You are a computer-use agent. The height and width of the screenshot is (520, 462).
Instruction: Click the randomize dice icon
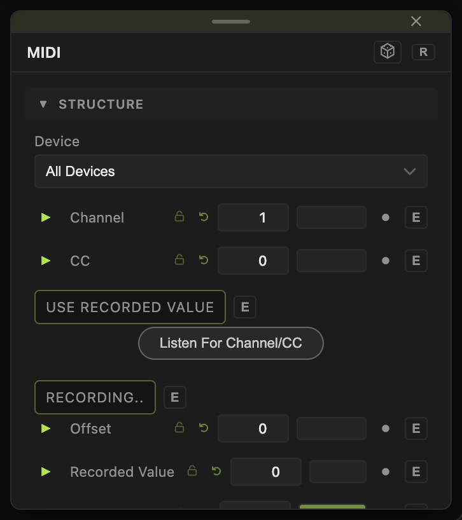click(388, 51)
